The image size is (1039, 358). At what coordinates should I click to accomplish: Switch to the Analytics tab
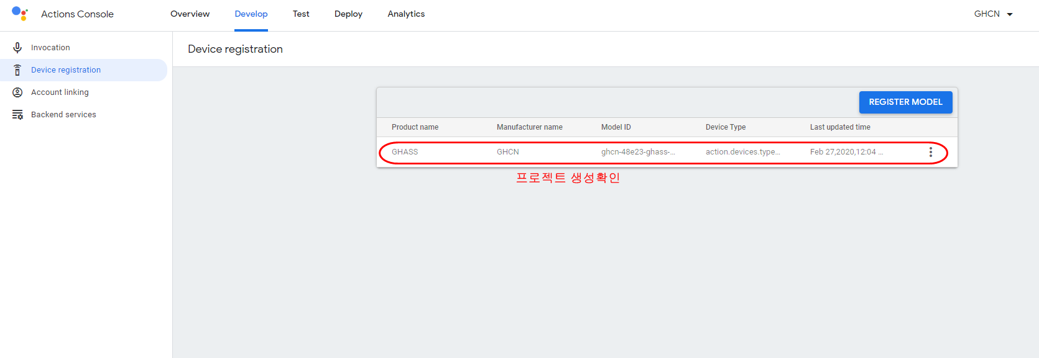(x=406, y=14)
